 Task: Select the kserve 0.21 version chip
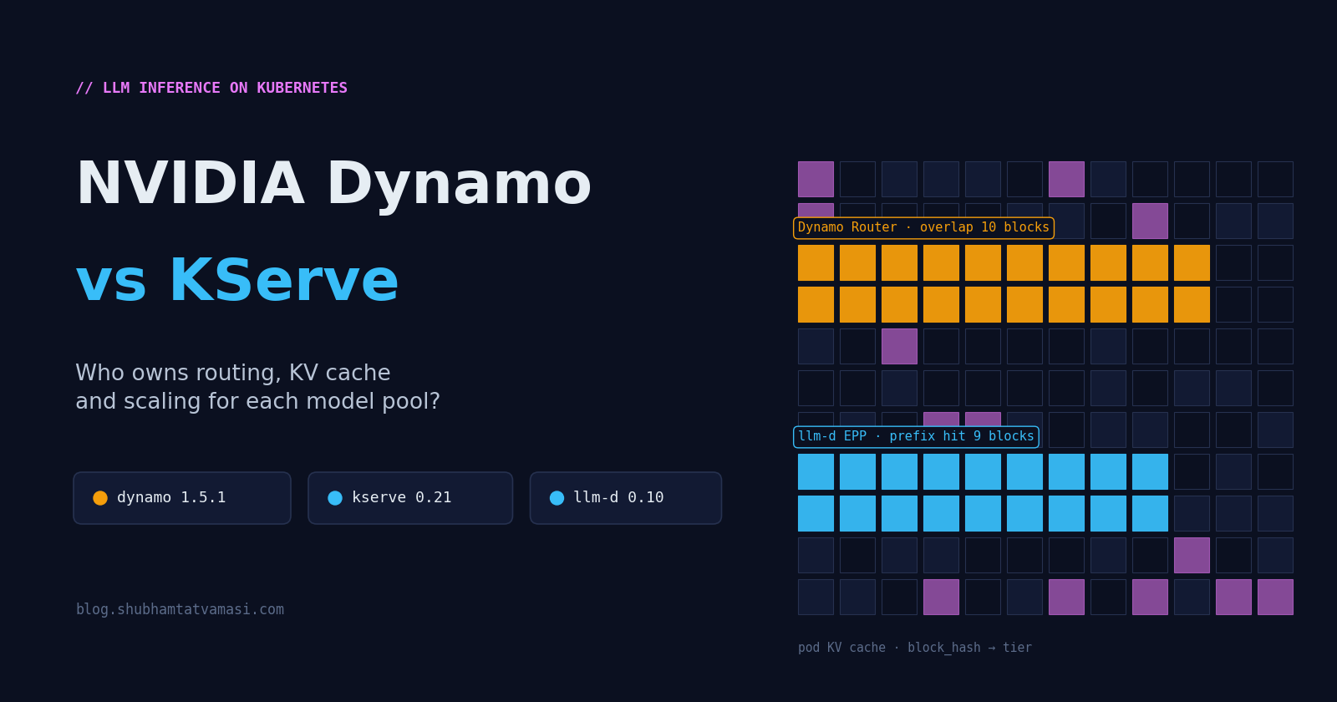(410, 498)
